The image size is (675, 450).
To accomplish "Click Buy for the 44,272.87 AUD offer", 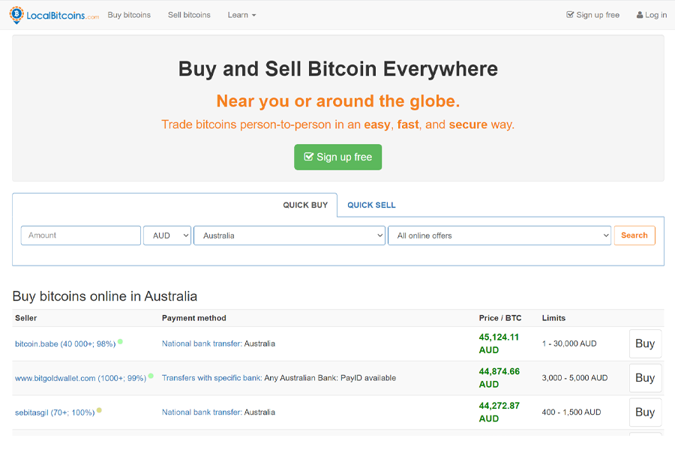I will tap(645, 412).
